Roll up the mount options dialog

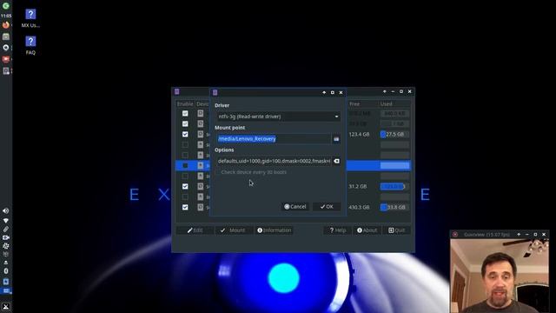[x=324, y=93]
